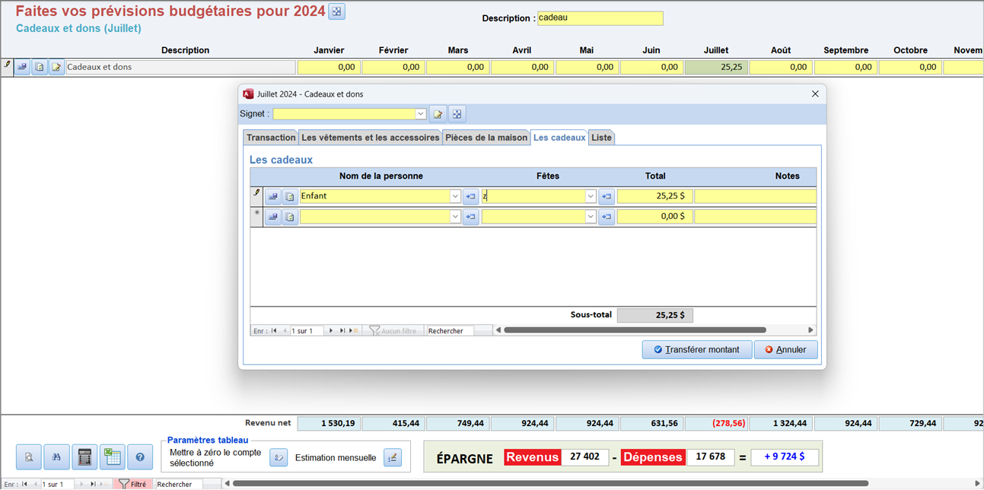The width and height of the screenshot is (984, 490).
Task: Open the Enfant person name dropdown
Action: pyautogui.click(x=455, y=196)
